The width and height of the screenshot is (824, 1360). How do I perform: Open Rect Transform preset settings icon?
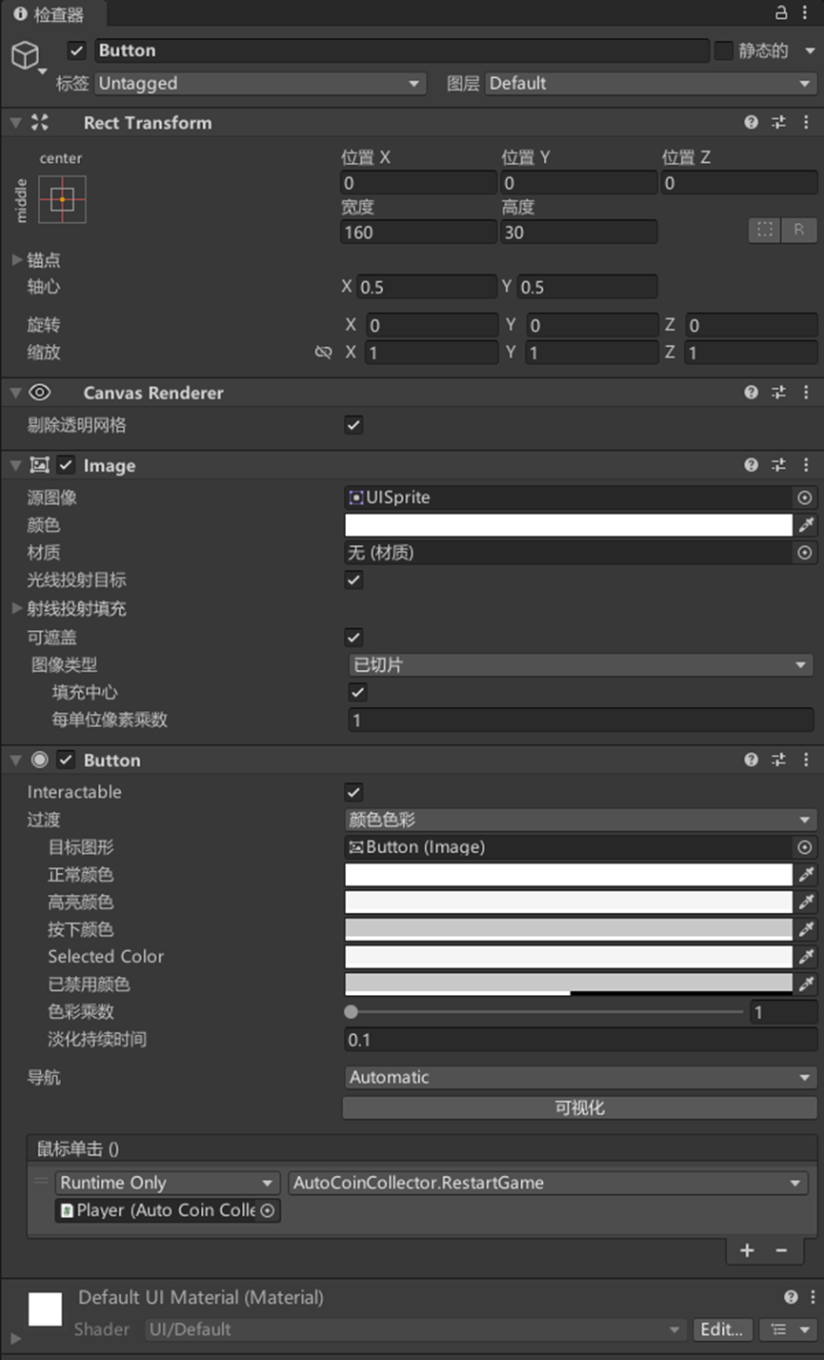tap(779, 122)
